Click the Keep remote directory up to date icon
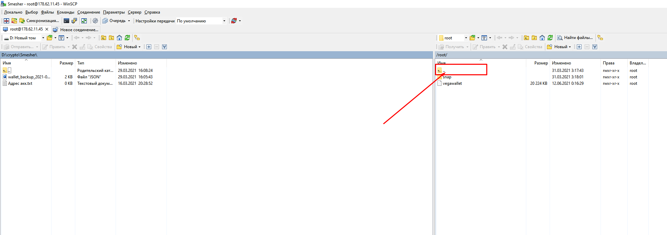 (84, 21)
